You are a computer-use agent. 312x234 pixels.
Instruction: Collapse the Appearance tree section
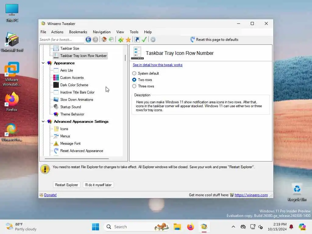[43, 63]
